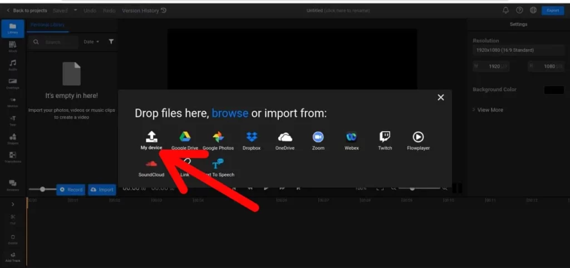Open the Reviews panel
The height and width of the screenshot is (268, 570).
[13, 185]
